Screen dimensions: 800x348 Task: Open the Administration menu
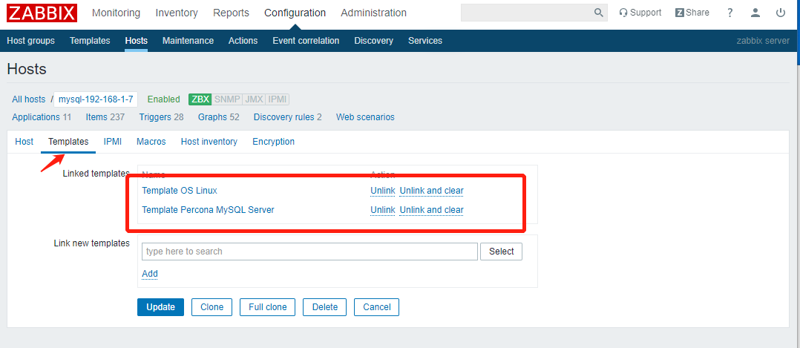[x=373, y=13]
